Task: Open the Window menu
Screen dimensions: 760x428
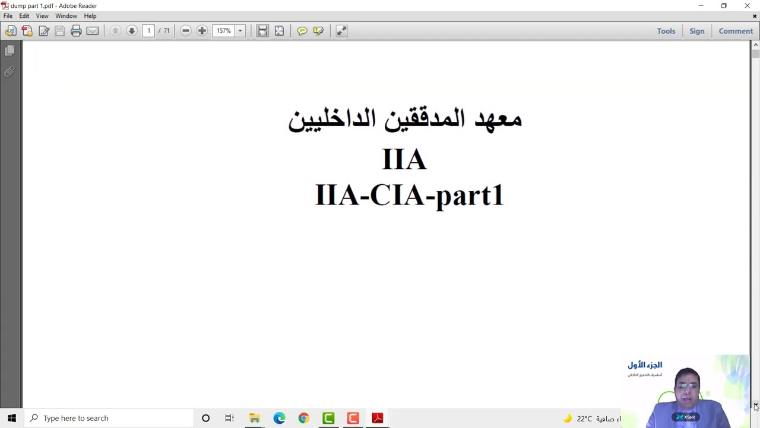Action: coord(66,16)
